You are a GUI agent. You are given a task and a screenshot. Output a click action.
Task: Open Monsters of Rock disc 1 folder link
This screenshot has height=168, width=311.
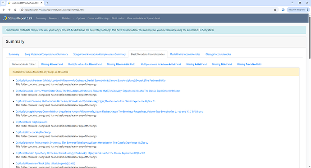point(46,163)
